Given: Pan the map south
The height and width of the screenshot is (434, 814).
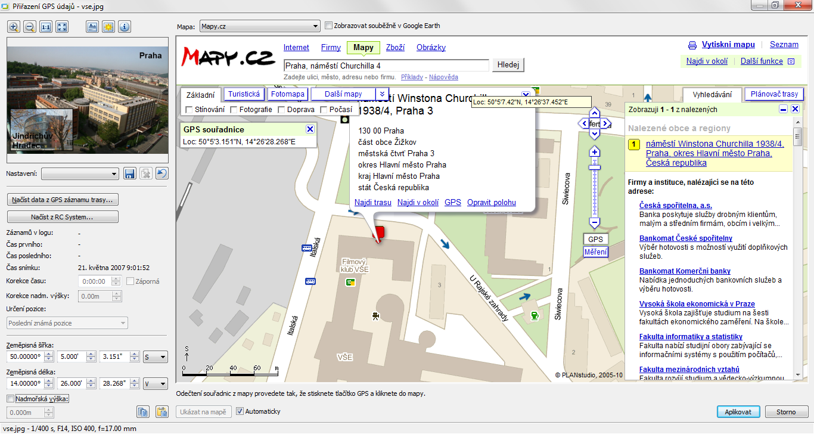Looking at the screenshot, I should (594, 135).
